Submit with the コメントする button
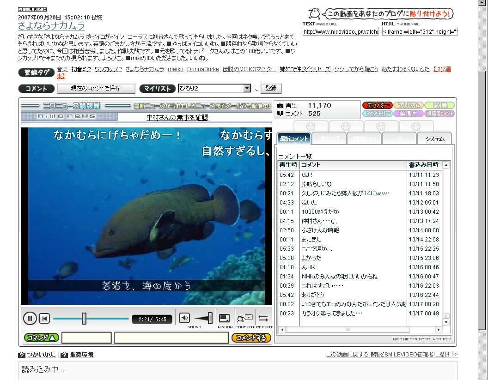 click(x=251, y=338)
